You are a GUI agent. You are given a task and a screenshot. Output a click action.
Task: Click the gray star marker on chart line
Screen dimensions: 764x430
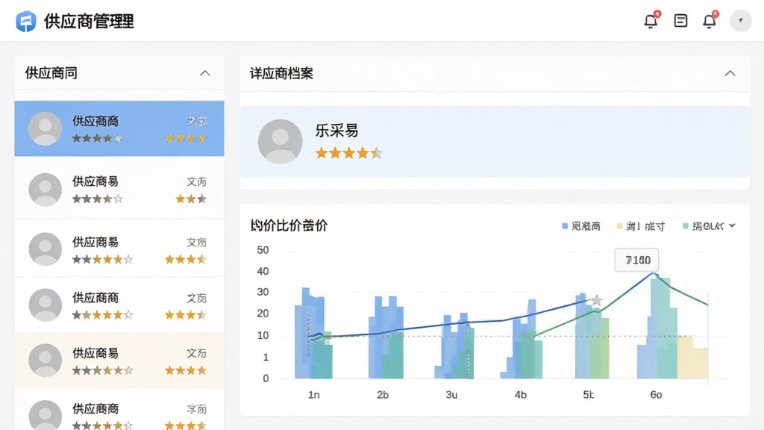click(597, 300)
